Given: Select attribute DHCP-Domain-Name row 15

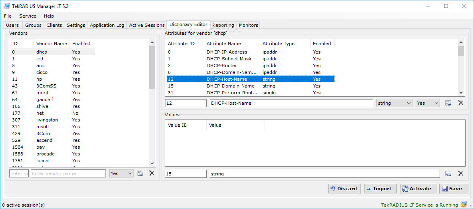Looking at the screenshot, I should (x=251, y=86).
